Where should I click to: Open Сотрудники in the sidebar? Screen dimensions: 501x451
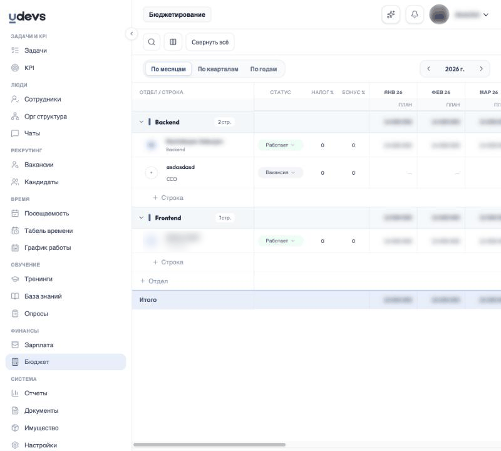(x=66, y=99)
